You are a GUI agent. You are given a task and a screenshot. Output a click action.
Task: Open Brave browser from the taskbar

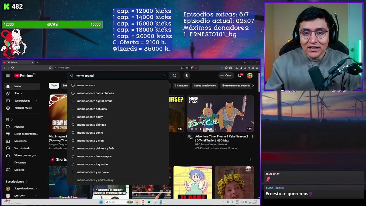click(x=143, y=202)
